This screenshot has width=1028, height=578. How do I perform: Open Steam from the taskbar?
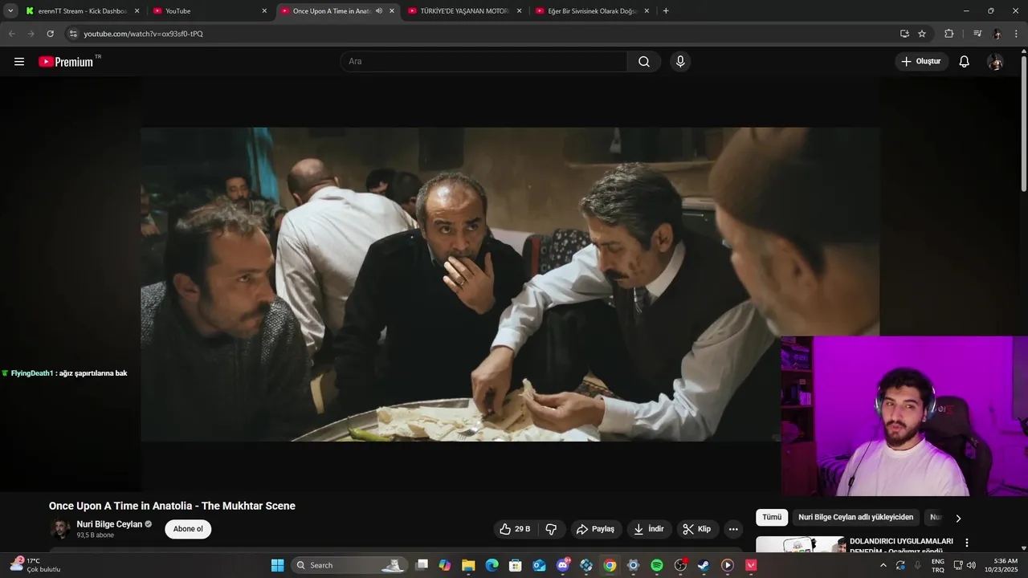704,565
